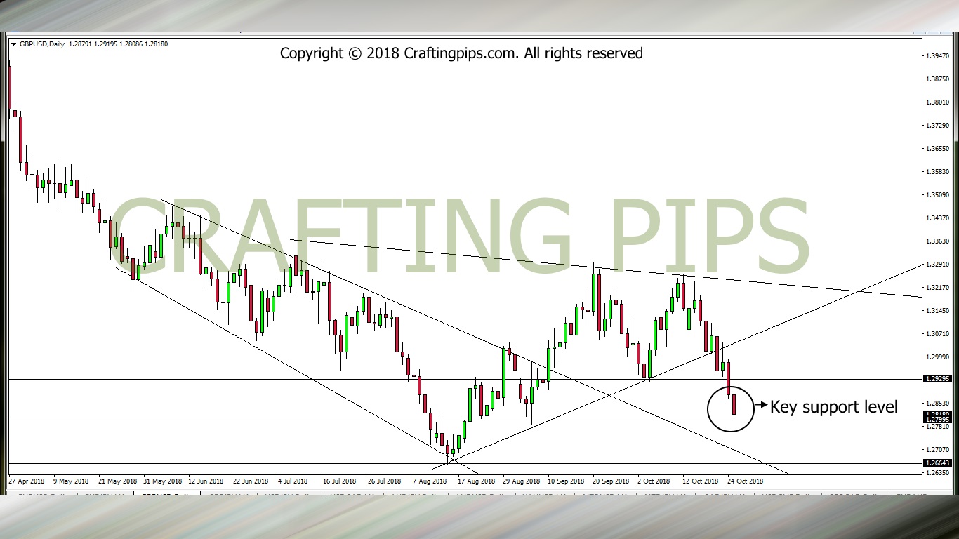Click the 1.32910 price axis label

pos(939,265)
